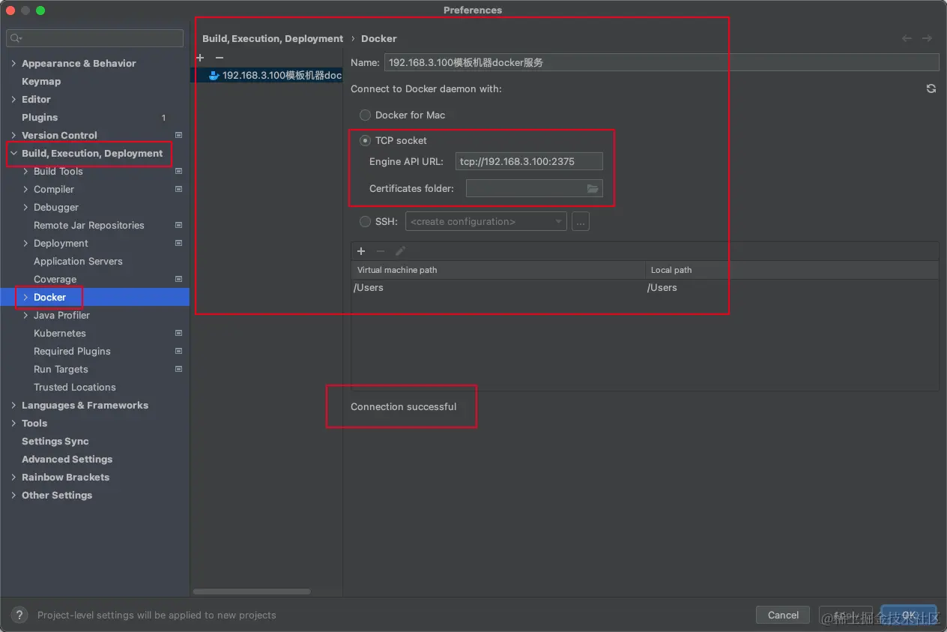This screenshot has width=947, height=632.
Task: Expand Build Tools node
Action: pos(25,172)
